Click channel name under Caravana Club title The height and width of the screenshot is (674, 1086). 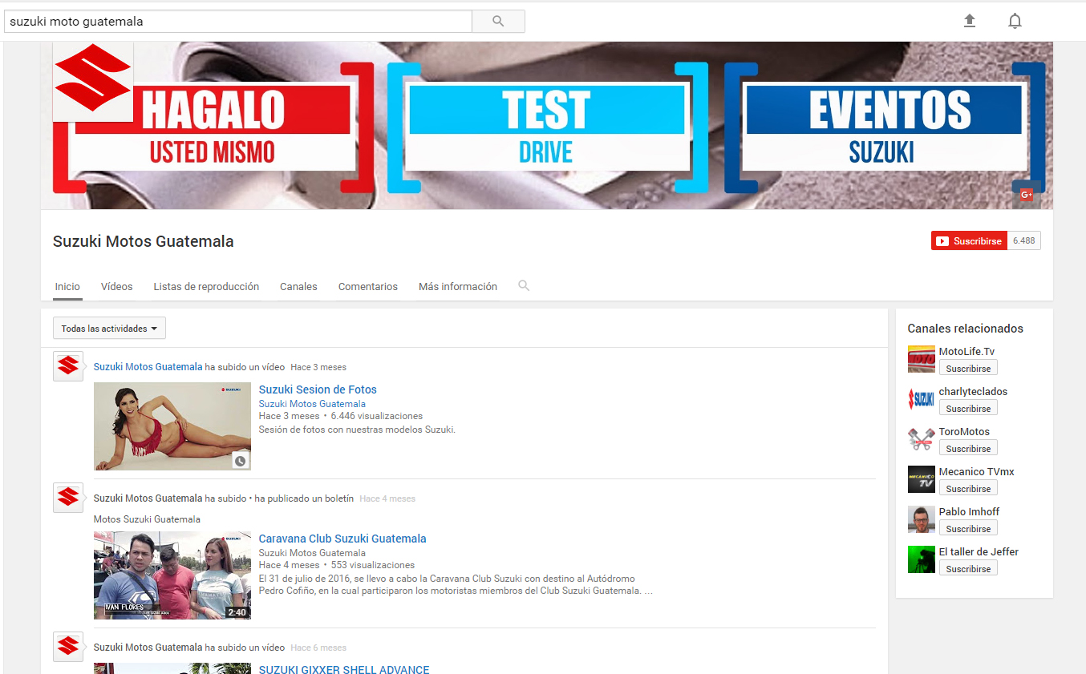point(312,553)
